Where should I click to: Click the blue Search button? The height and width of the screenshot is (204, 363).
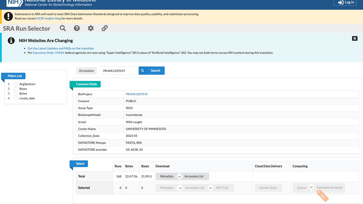click(x=151, y=71)
